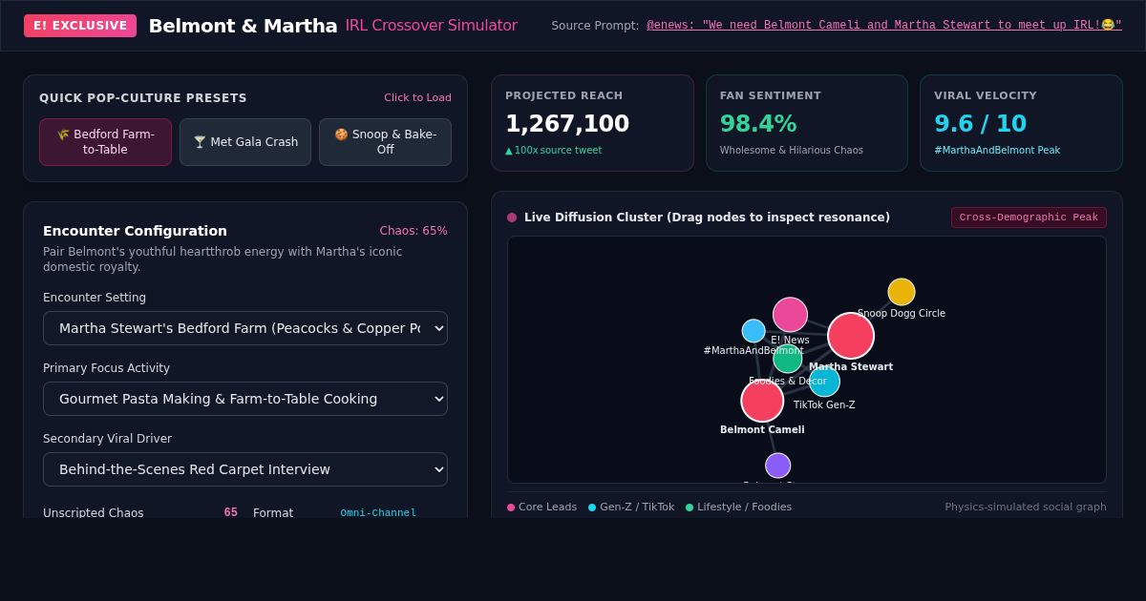Load the Met Gala Crash preset
The image size is (1146, 601).
tap(245, 142)
